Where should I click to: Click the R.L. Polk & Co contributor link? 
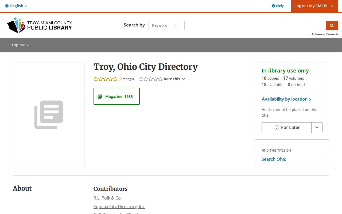click(107, 198)
